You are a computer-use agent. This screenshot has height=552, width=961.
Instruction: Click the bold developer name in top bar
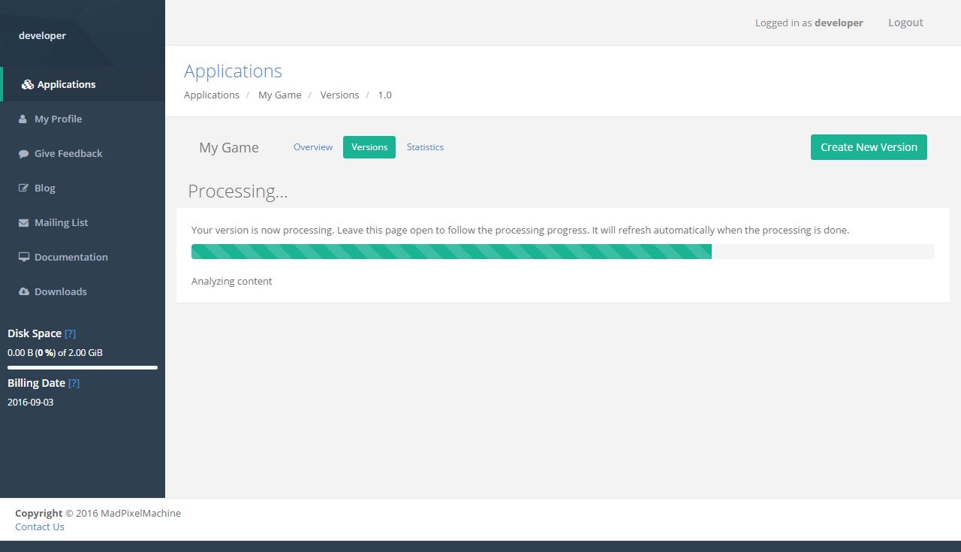click(839, 23)
